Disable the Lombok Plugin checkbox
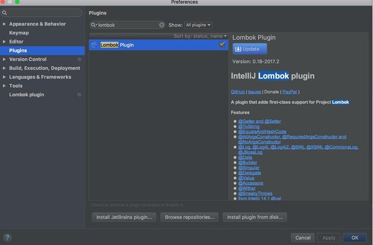 (222, 45)
